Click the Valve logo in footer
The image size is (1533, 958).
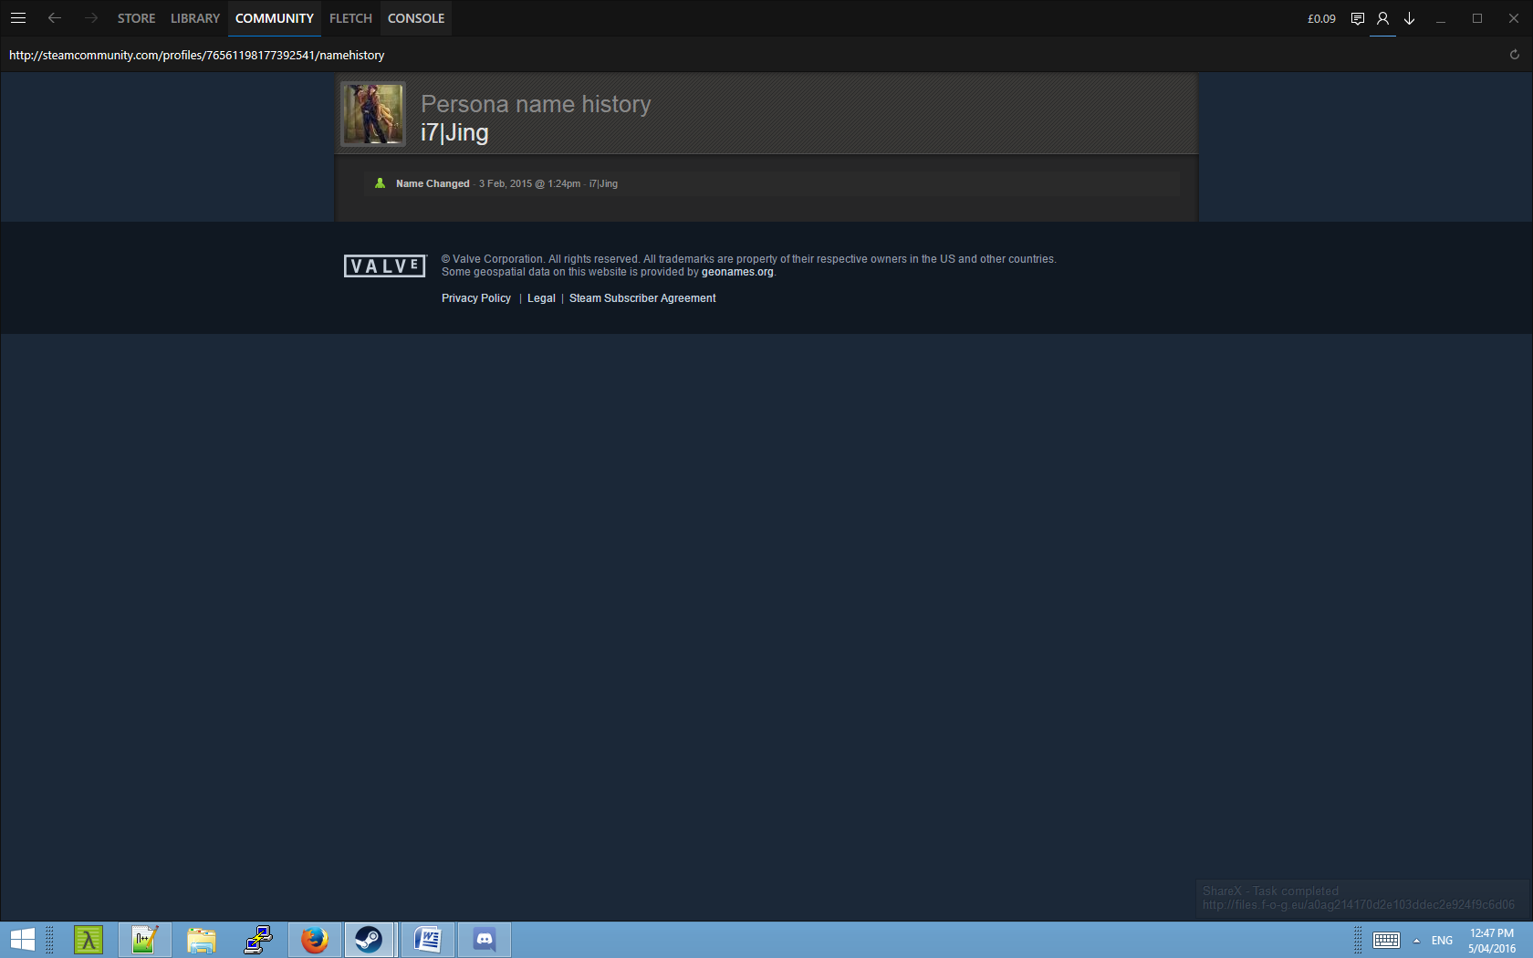click(384, 266)
